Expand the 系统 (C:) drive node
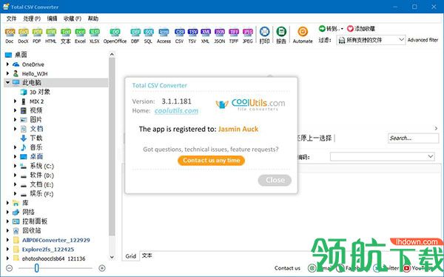Screen dimensions: 444x277 point(16,166)
